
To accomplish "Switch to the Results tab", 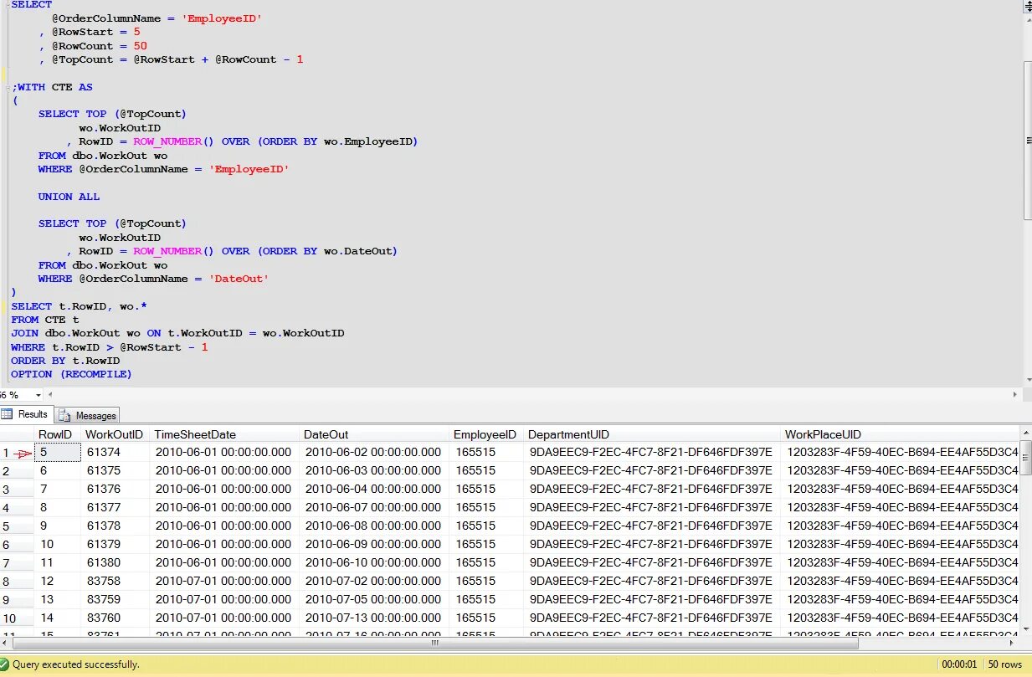I will pos(26,414).
